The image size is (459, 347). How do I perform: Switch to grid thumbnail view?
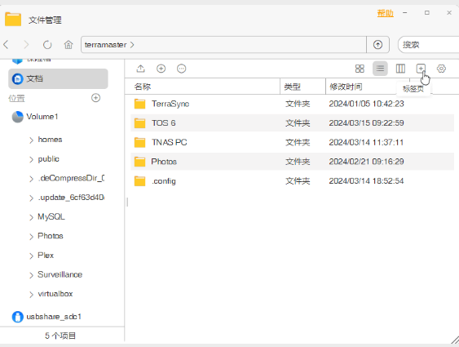pos(360,69)
